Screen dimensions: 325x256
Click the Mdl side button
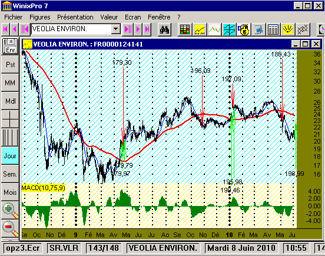pos(10,101)
